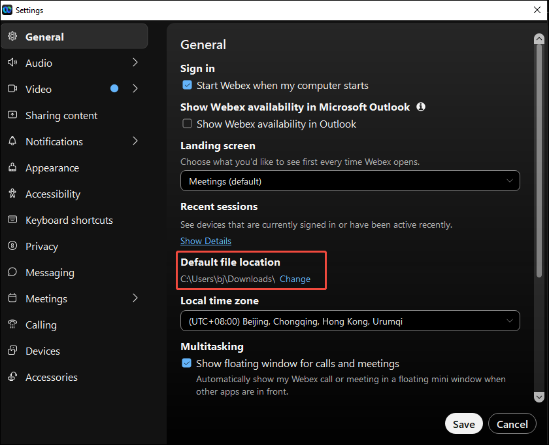Select the Notifications bell icon

click(x=12, y=141)
